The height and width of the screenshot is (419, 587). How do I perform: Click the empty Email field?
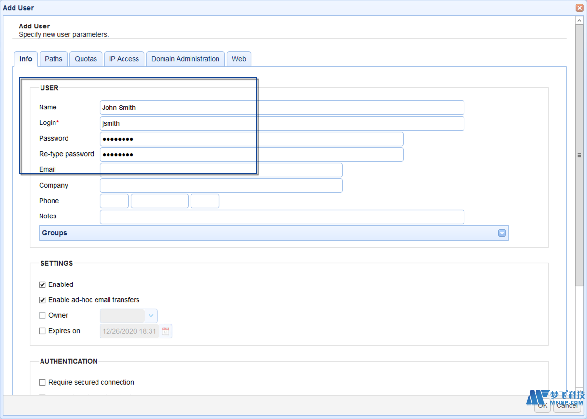point(221,170)
